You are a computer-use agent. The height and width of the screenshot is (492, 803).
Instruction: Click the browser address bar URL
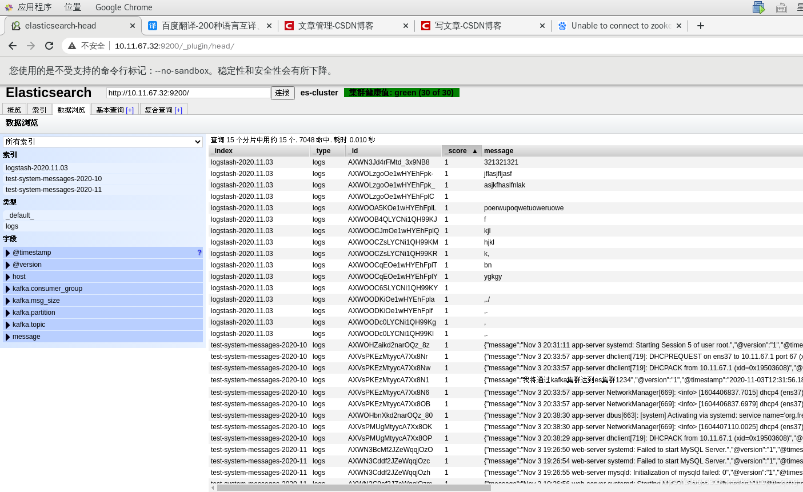click(174, 46)
